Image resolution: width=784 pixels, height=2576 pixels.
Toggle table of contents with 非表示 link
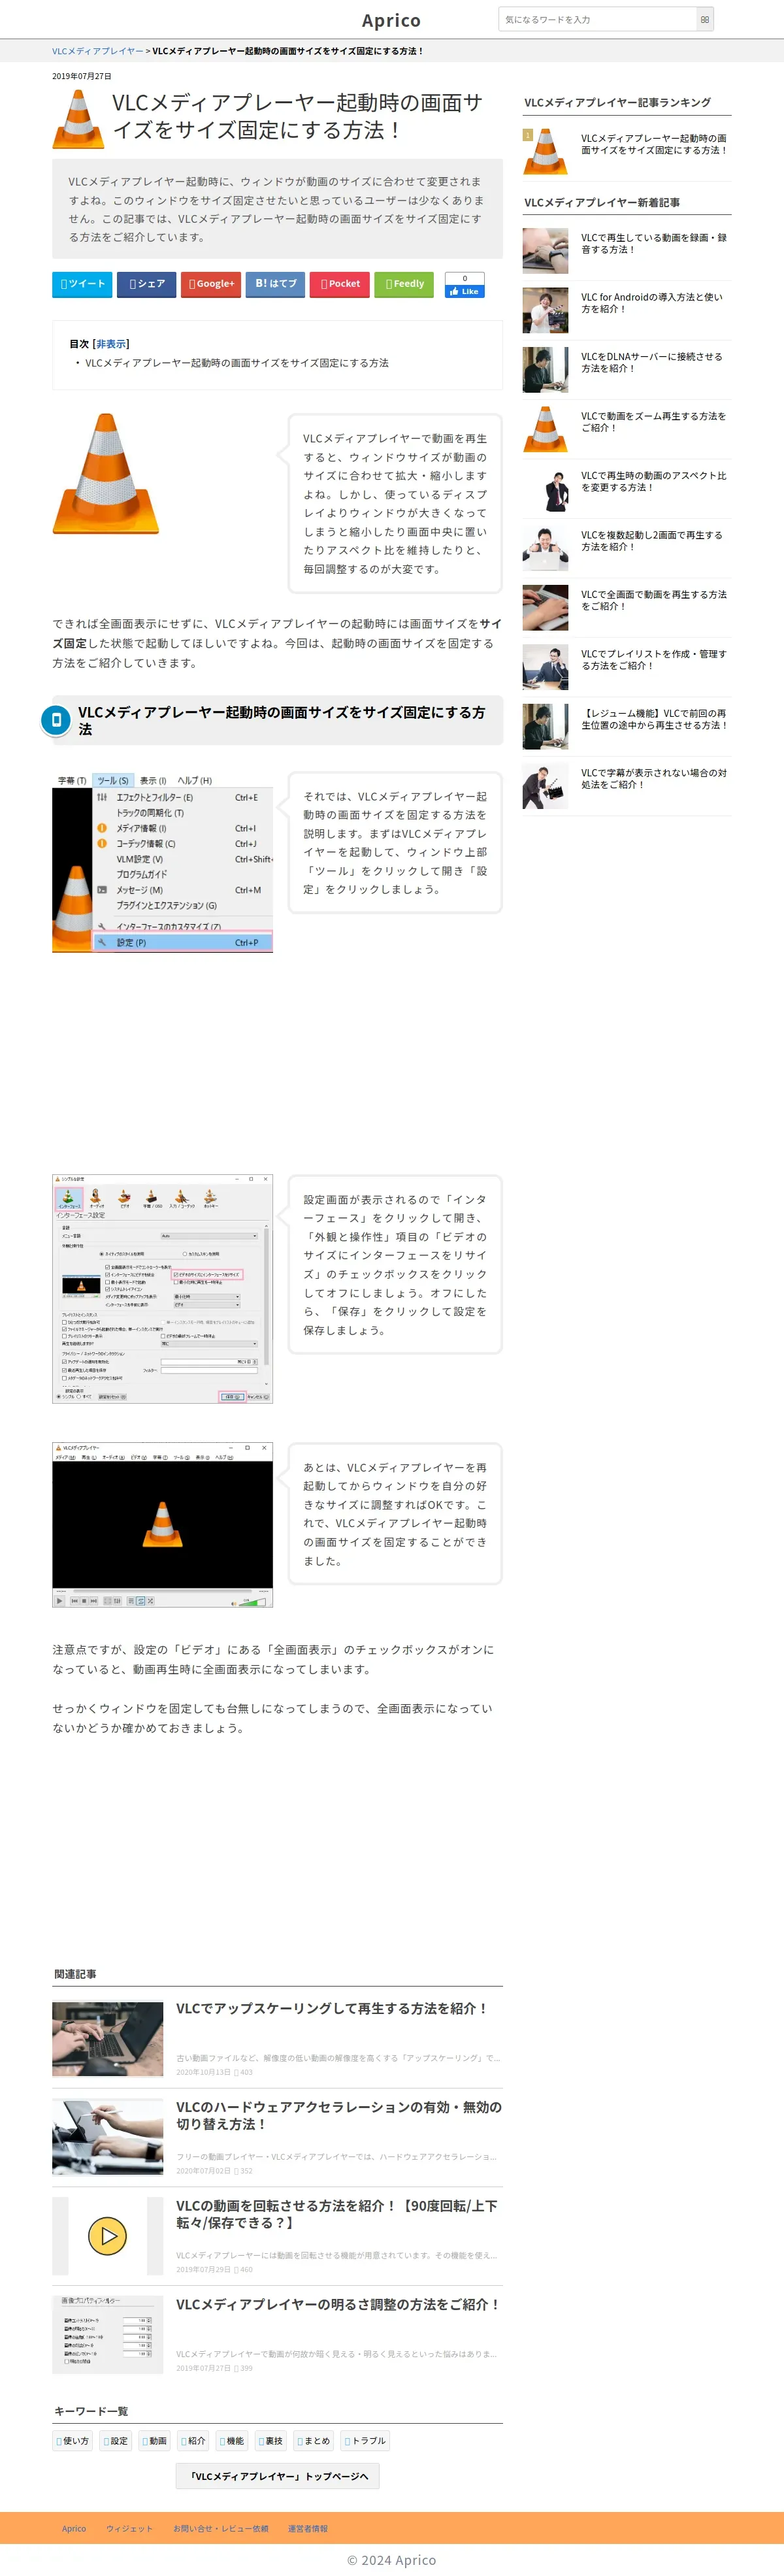(x=111, y=344)
